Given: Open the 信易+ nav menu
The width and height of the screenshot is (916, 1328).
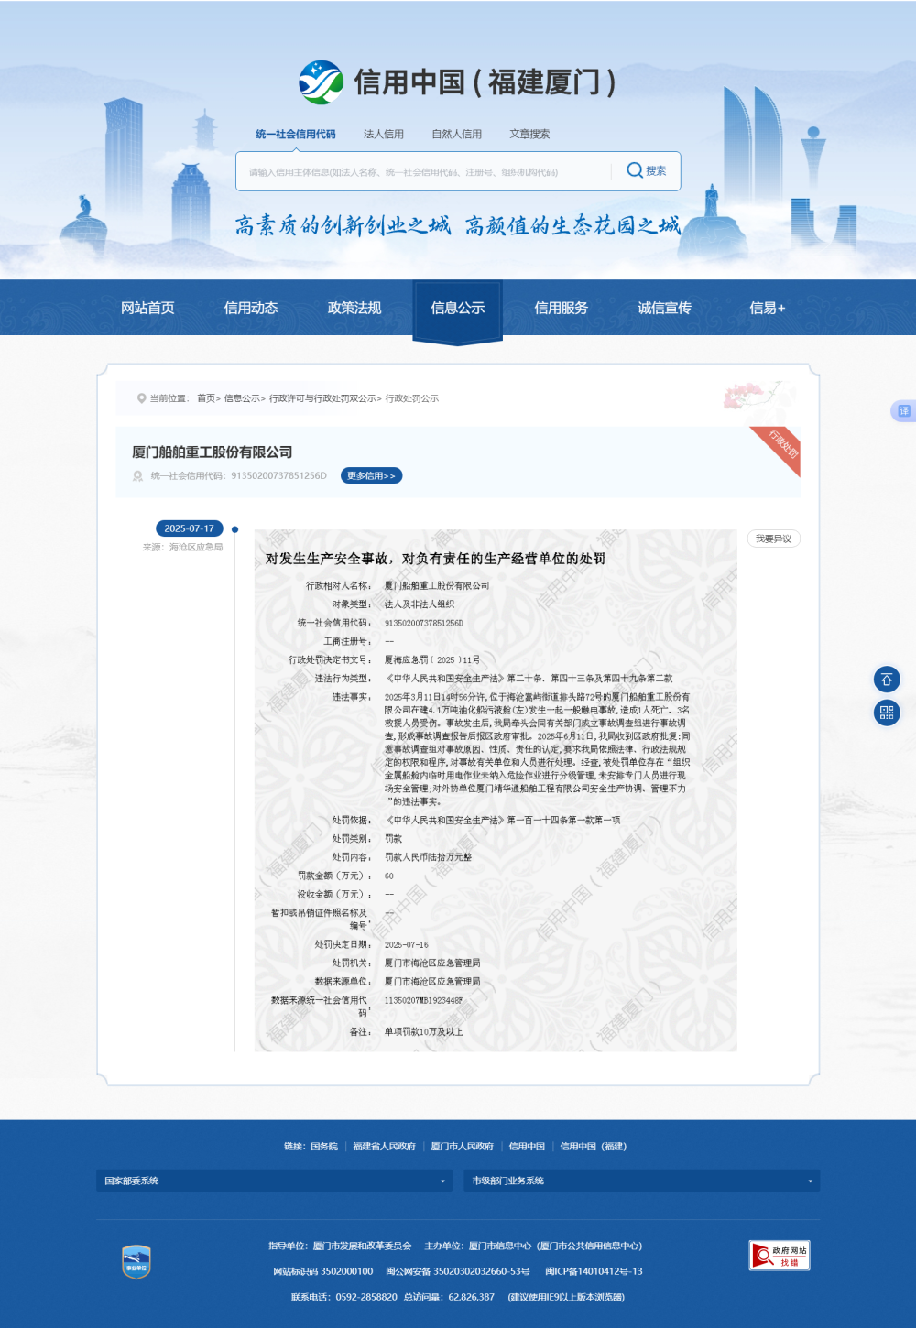Looking at the screenshot, I should point(768,308).
